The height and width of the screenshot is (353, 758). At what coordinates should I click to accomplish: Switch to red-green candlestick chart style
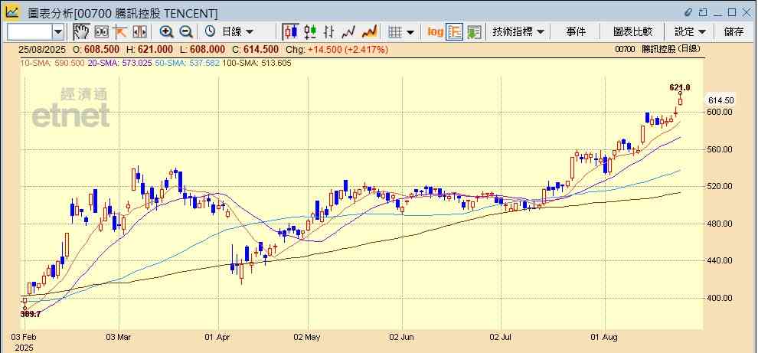pos(310,32)
